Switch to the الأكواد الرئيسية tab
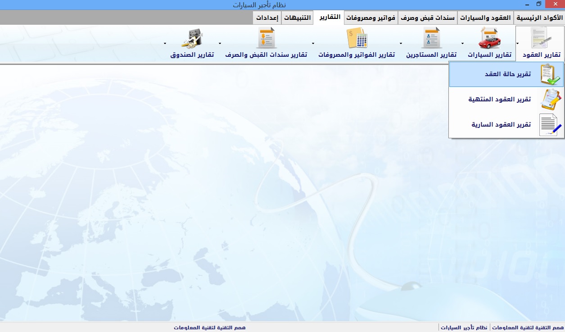 pos(539,18)
